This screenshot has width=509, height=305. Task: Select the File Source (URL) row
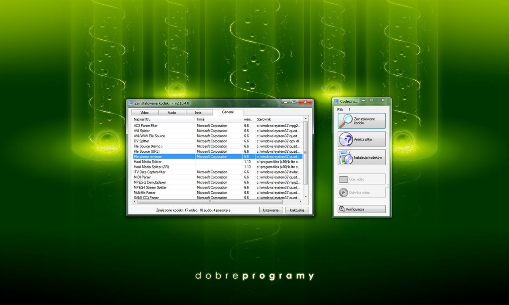pyautogui.click(x=218, y=152)
